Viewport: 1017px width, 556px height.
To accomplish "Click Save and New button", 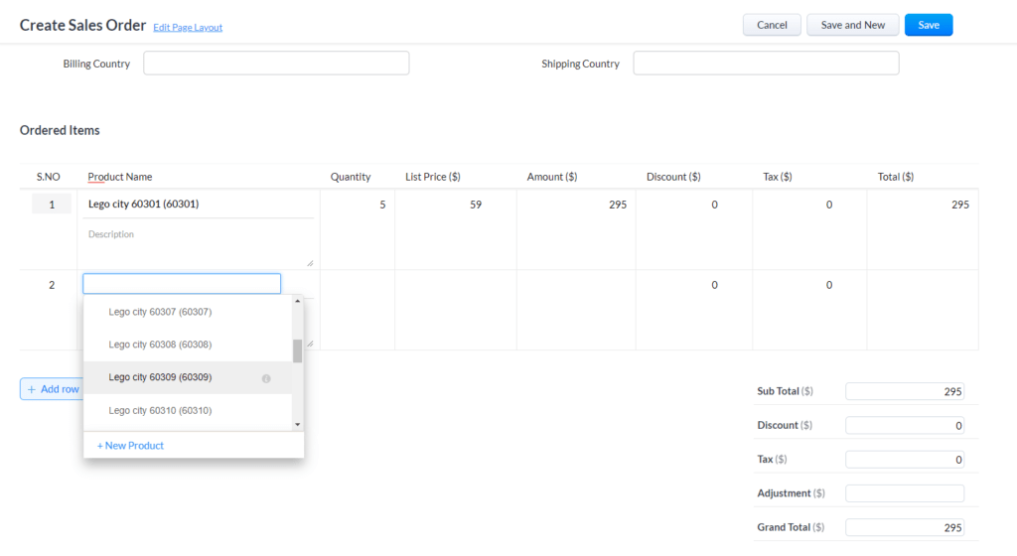I will (x=852, y=25).
